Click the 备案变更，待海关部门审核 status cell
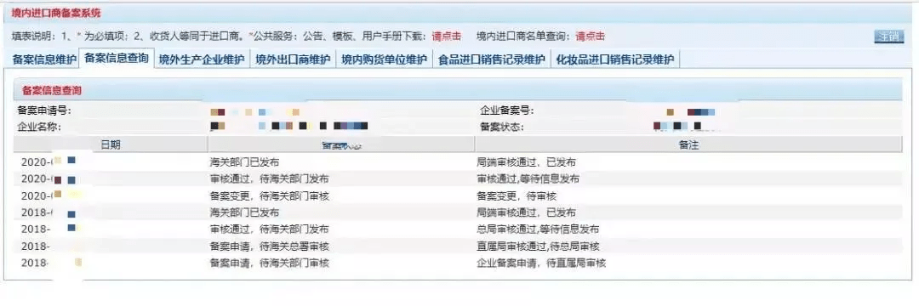The height and width of the screenshot is (306, 919). pos(270,196)
